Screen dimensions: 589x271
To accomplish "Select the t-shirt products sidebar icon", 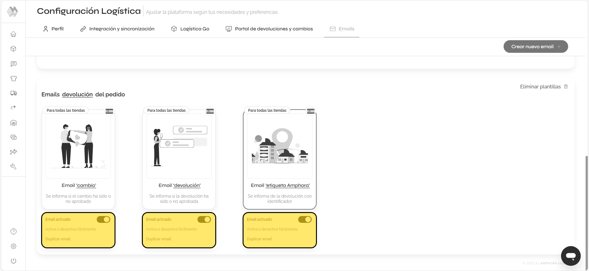I will pyautogui.click(x=13, y=79).
